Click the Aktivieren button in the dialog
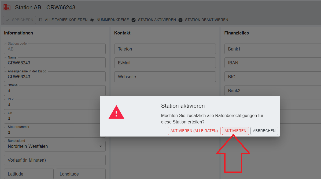This screenshot has height=179, width=321. tap(235, 131)
